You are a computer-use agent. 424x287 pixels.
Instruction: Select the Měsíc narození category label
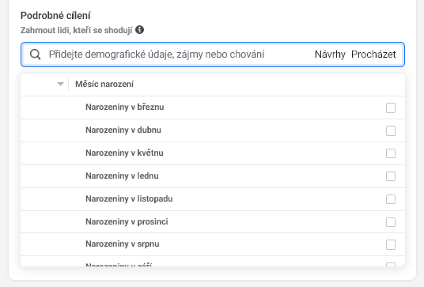pos(104,84)
